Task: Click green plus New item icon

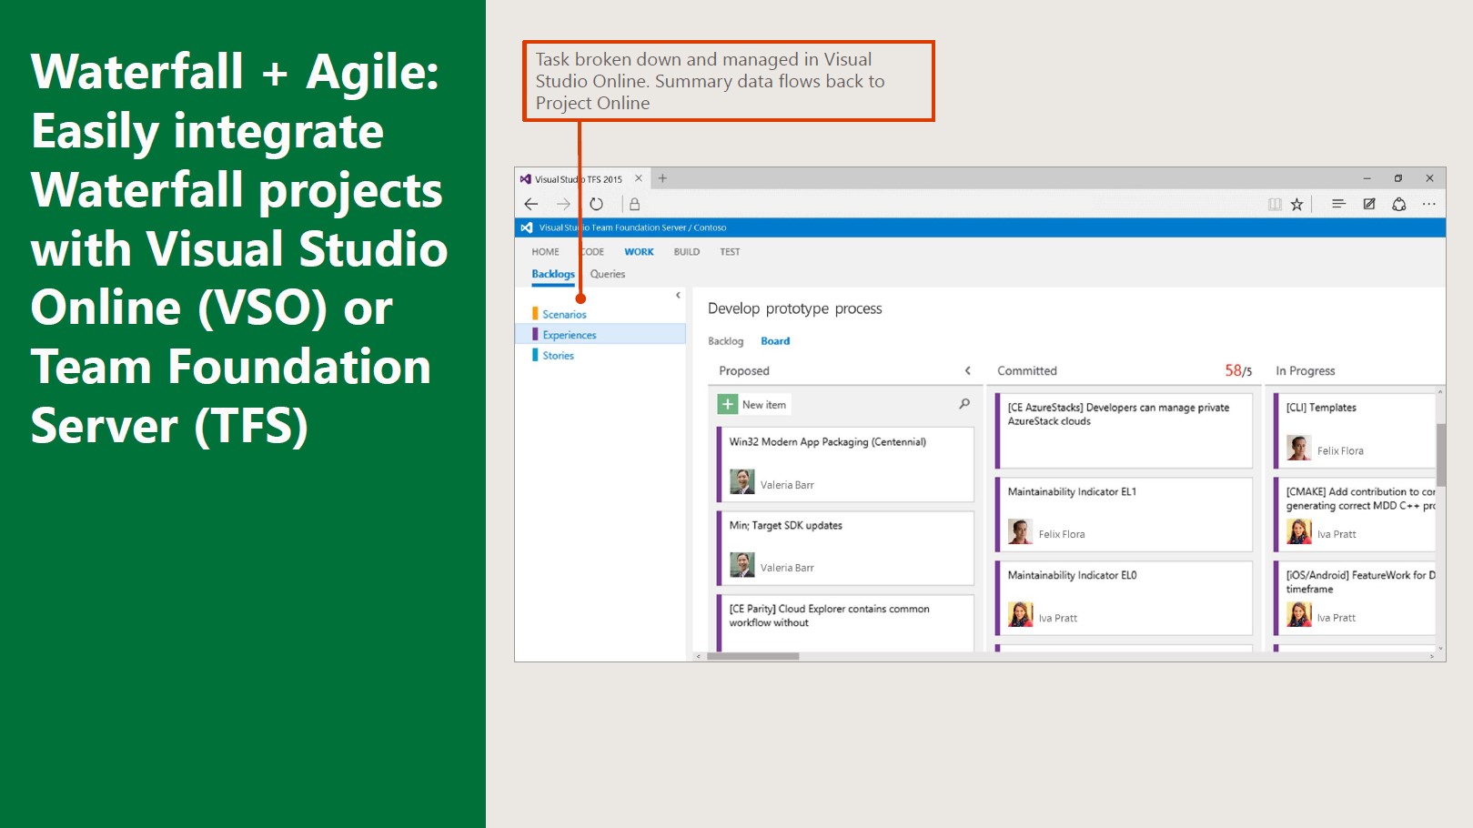Action: click(728, 404)
